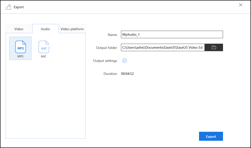Browse for output folder using folder icon

[x=214, y=47]
